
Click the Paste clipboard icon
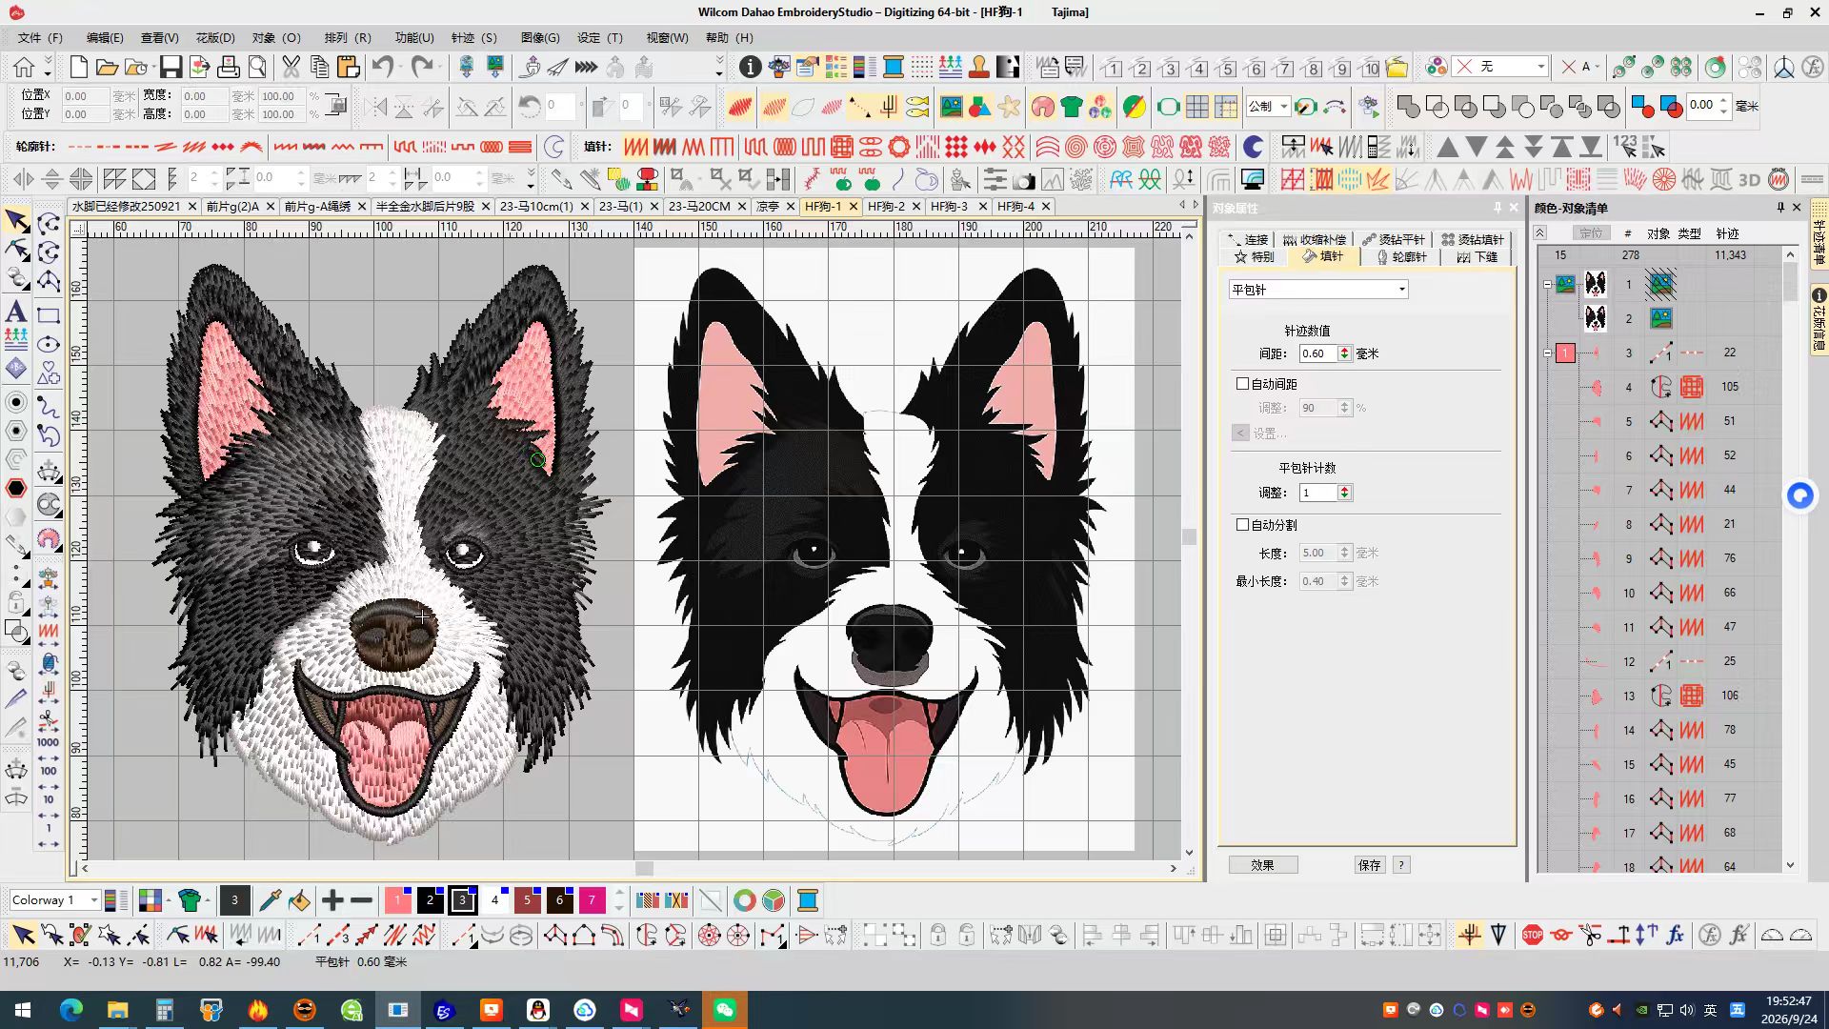coord(348,67)
